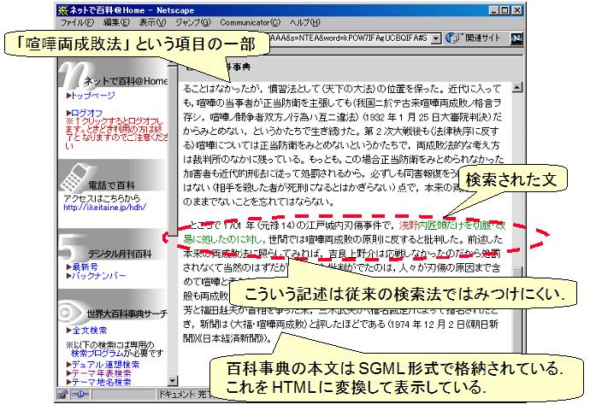590x410 pixels.
Task: Open 全文検索 link
Action: click(90, 331)
